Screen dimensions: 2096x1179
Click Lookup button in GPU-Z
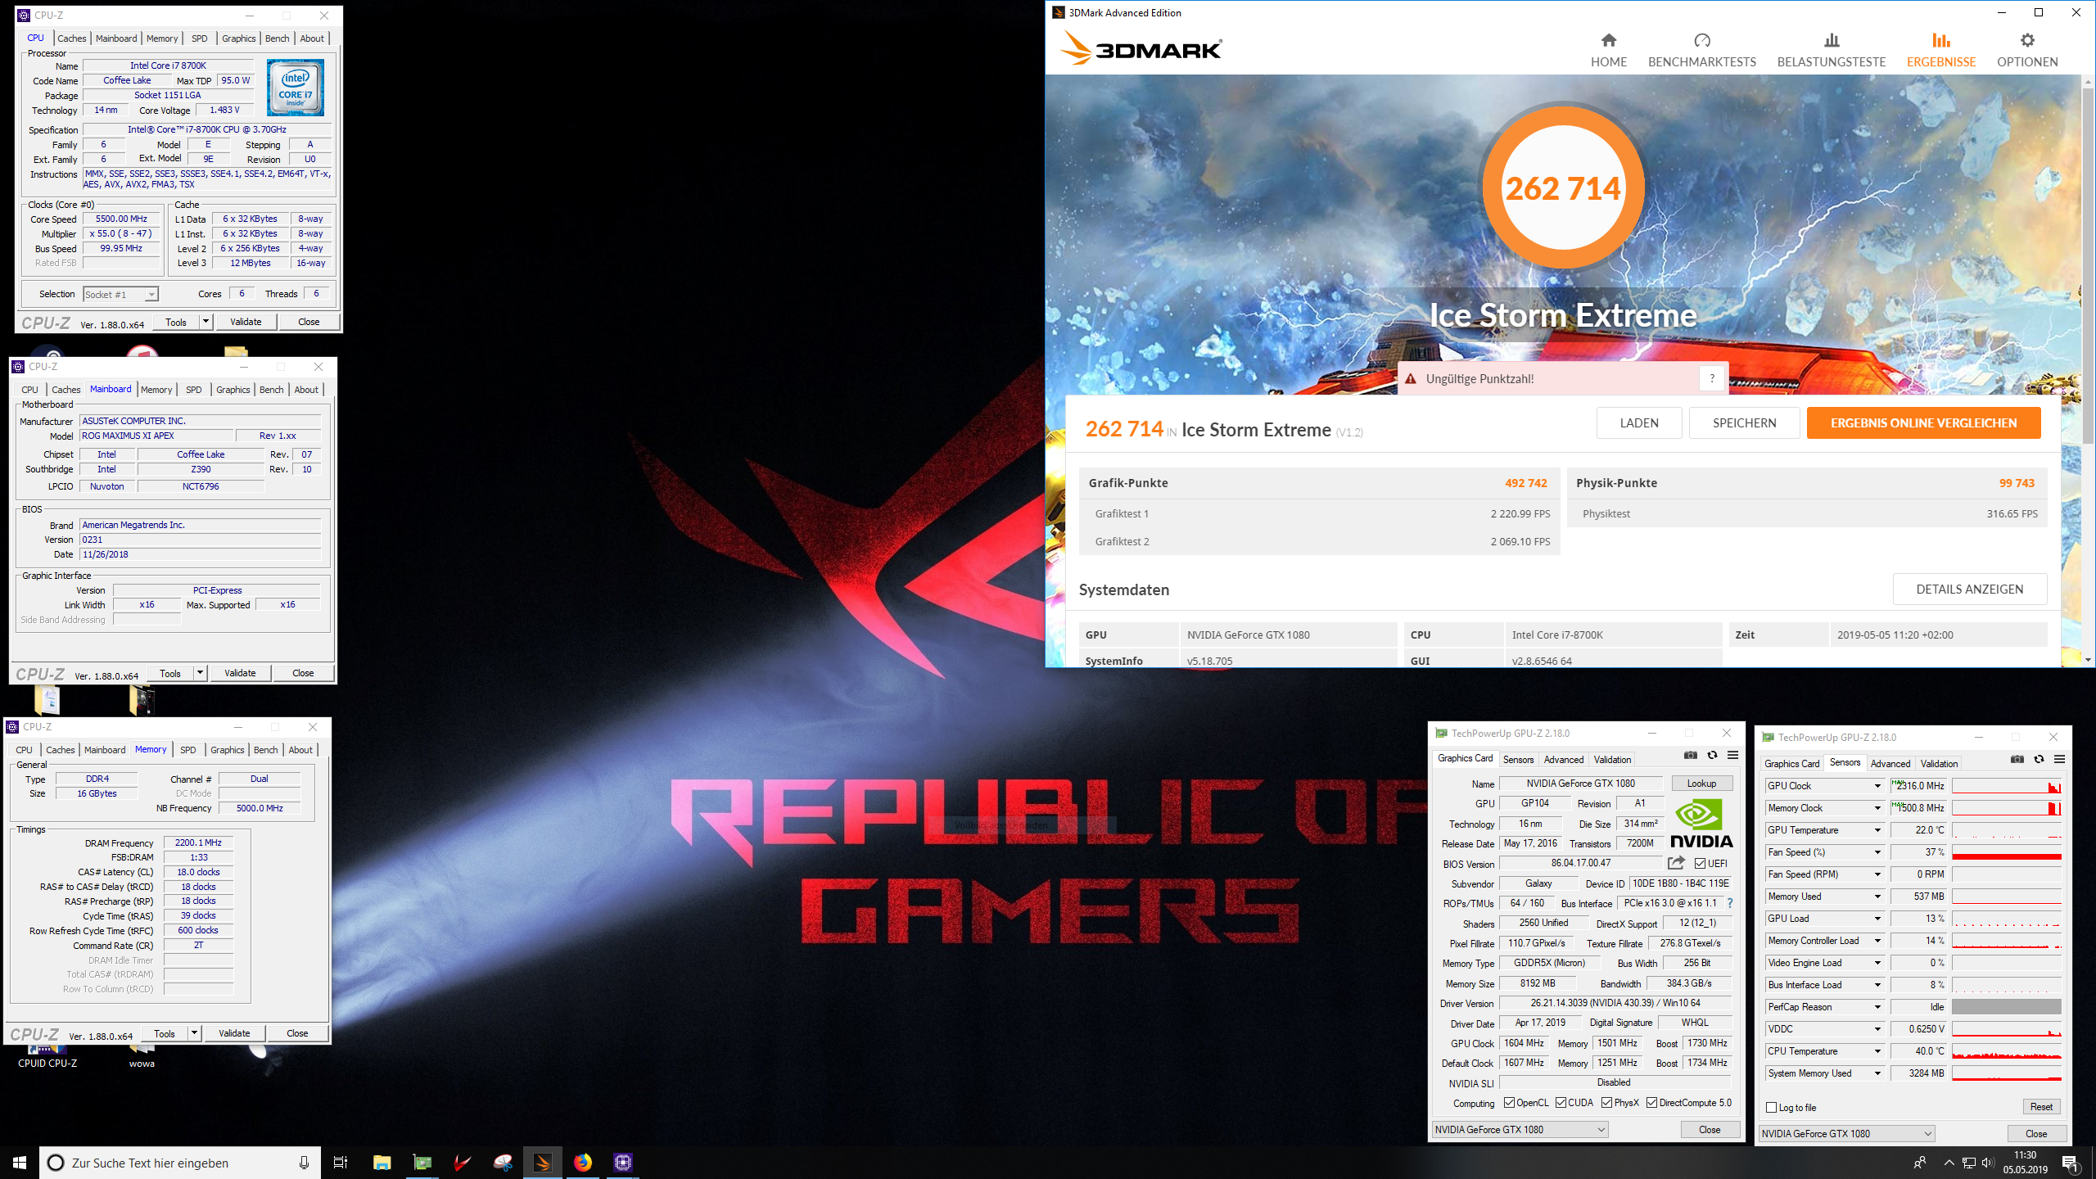point(1701,784)
